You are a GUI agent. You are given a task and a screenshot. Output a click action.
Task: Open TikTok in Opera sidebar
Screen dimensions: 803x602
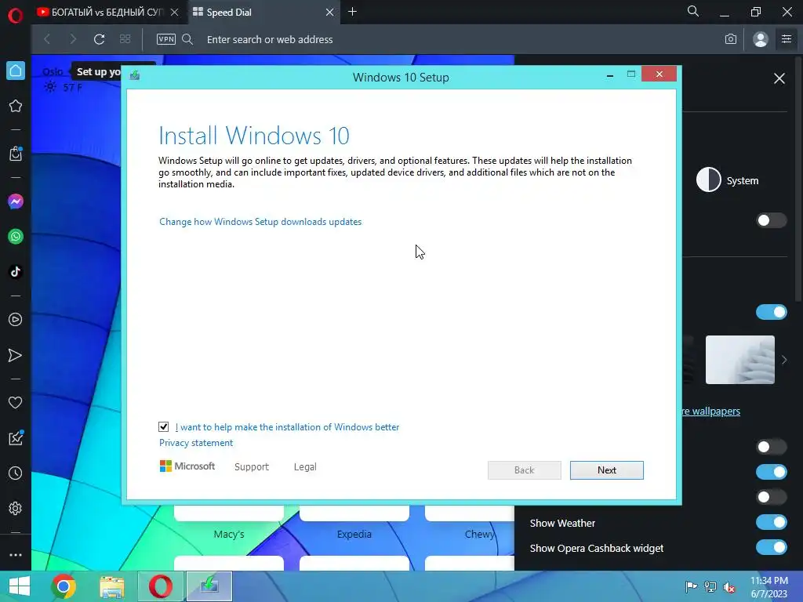16,271
